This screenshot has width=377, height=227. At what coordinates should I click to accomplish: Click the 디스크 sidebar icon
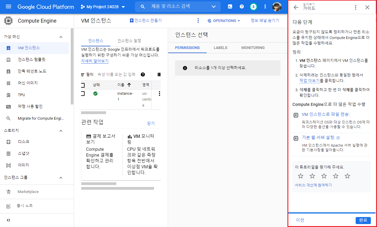[x=8, y=142]
